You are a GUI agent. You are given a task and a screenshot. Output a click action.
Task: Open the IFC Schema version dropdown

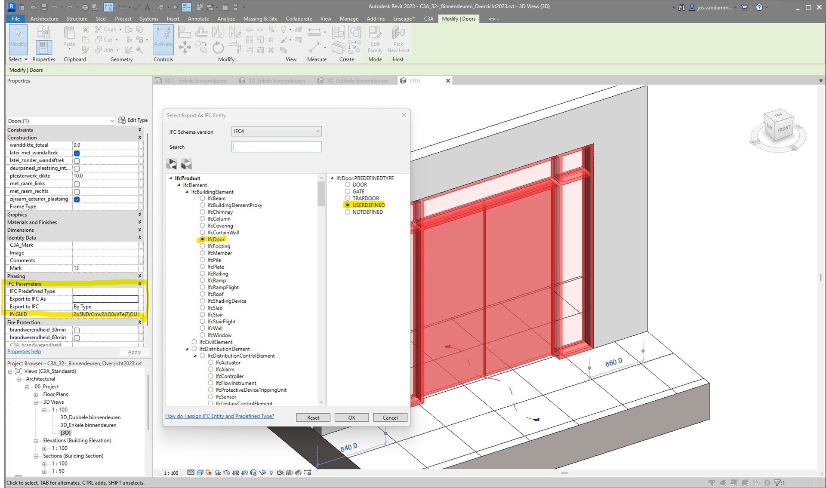(276, 131)
